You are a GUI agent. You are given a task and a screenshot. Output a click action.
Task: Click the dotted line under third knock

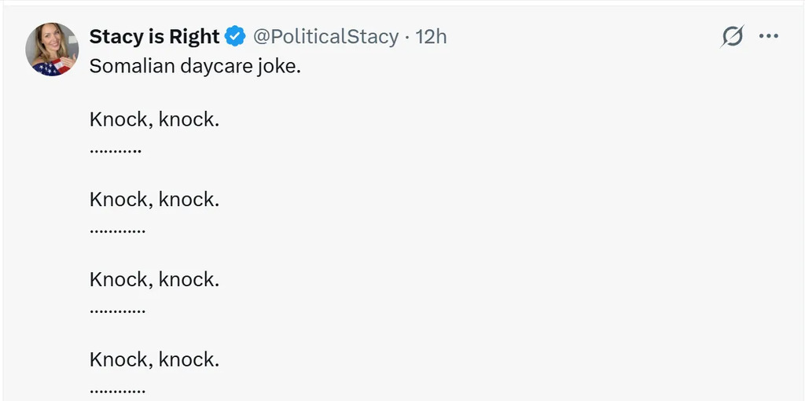tap(117, 310)
